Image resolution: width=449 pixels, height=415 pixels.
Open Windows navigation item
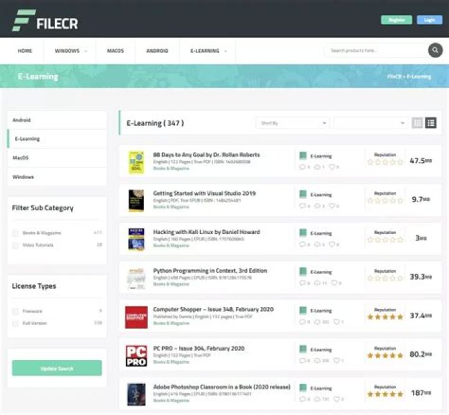tap(67, 51)
